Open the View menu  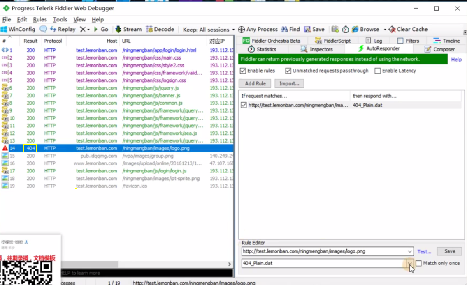click(x=79, y=19)
